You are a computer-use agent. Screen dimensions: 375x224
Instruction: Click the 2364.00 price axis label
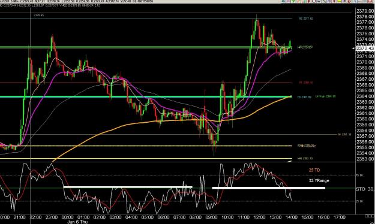[x=365, y=96]
